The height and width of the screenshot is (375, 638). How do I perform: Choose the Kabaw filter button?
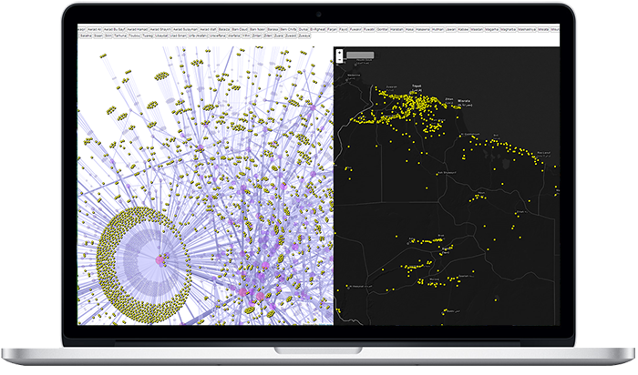click(463, 30)
